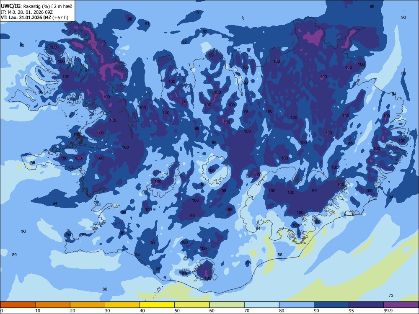419x314 pixels.
Task: Click the indigo 95–99.9 legend swatch
Action: coord(366,305)
